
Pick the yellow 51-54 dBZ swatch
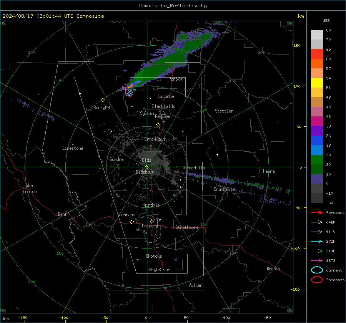(x=317, y=83)
